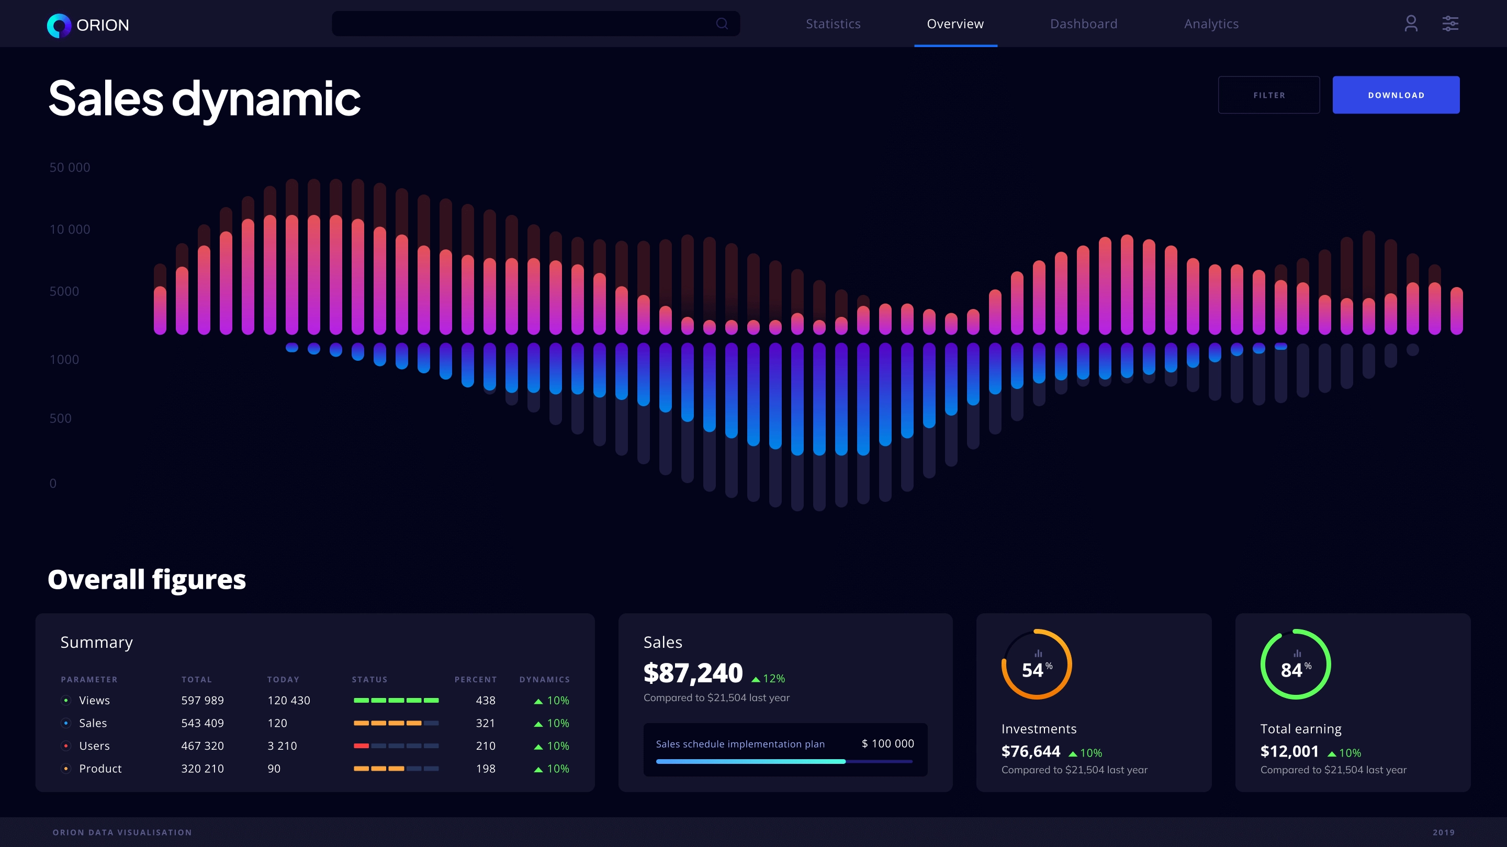
Task: Click the Orion logo icon
Action: [x=59, y=25]
